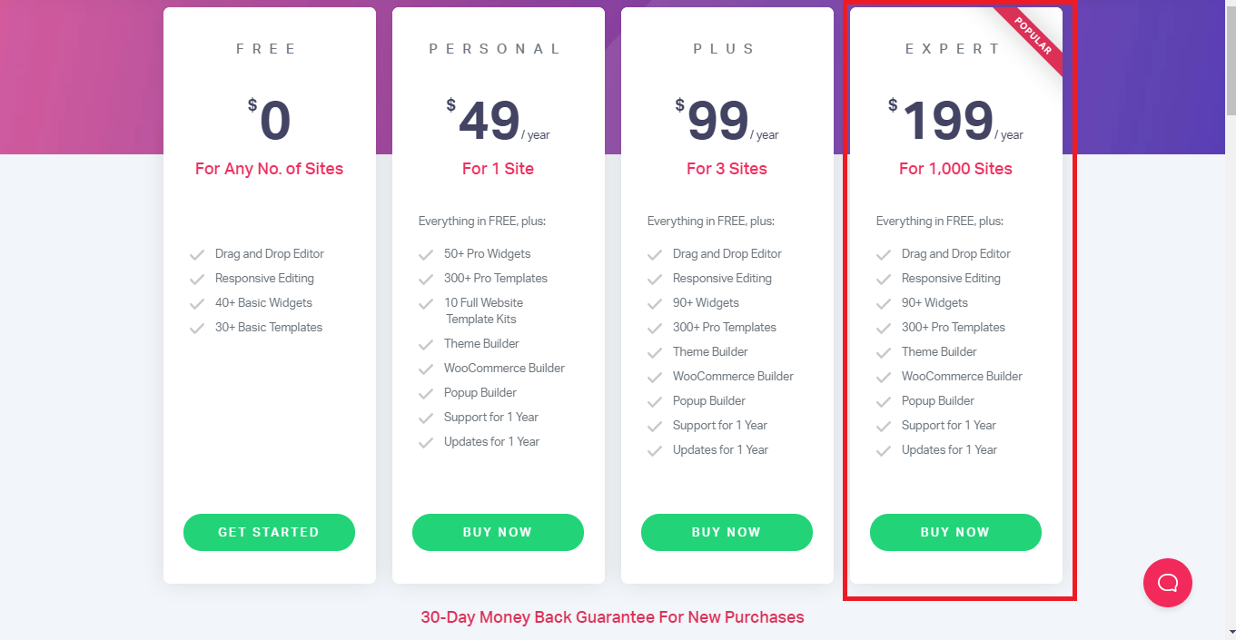Image resolution: width=1236 pixels, height=640 pixels.
Task: Click BUY NOW under the Expert plan
Action: point(955,532)
